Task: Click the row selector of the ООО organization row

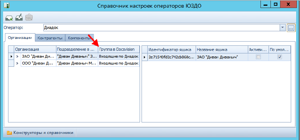Action: pos(12,63)
